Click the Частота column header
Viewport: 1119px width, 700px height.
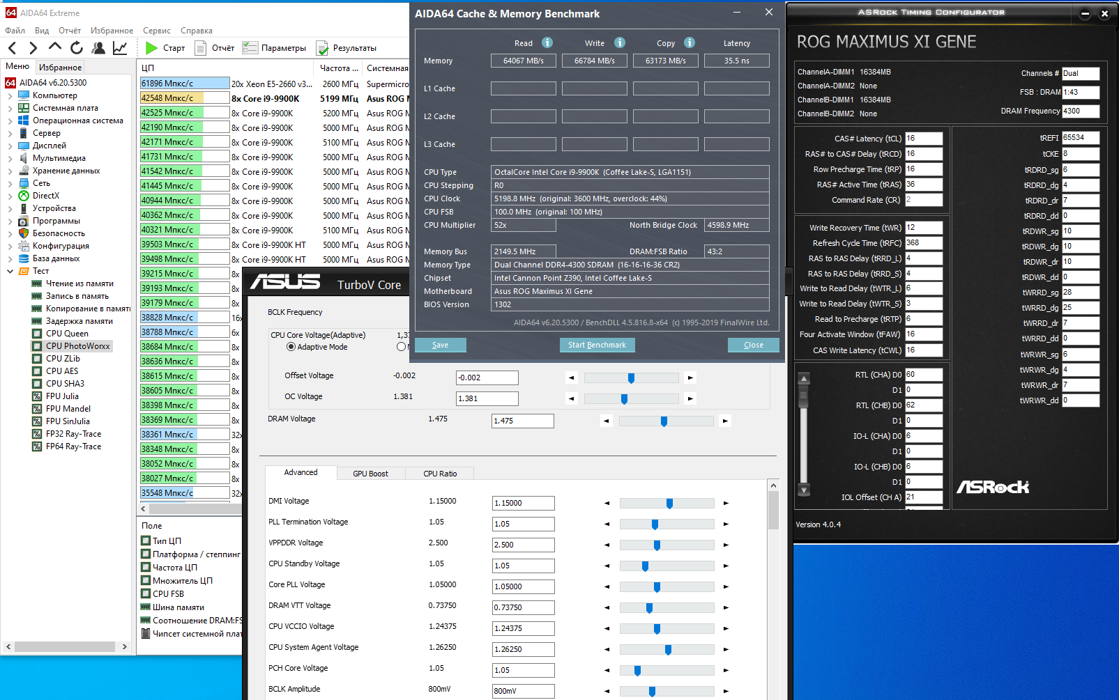(x=339, y=68)
